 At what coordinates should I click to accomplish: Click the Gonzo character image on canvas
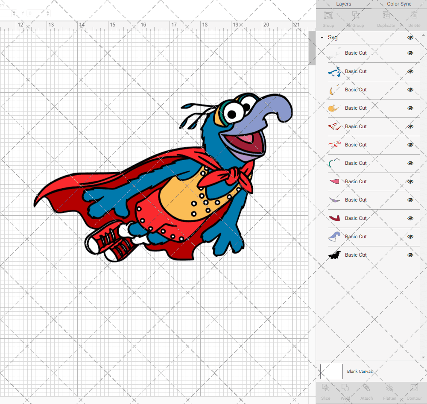(x=164, y=177)
